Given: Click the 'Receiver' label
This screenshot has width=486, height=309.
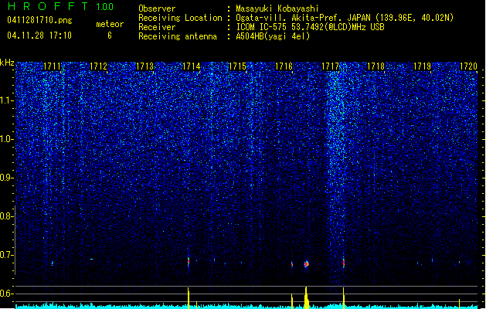Looking at the screenshot, I should click(157, 27).
